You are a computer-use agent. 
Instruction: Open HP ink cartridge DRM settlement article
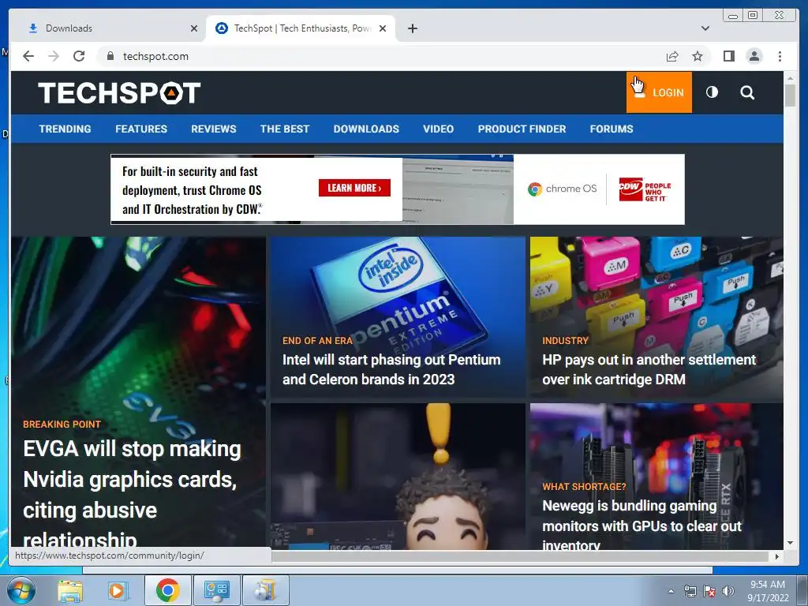click(x=649, y=369)
